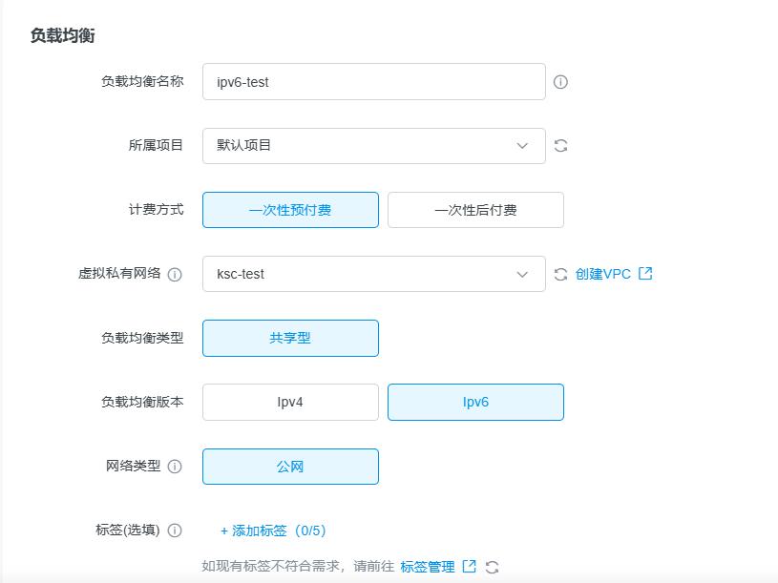Screen dimensions: 778x583
Task: Click info icon next to 标签(选填) label
Action: [175, 531]
